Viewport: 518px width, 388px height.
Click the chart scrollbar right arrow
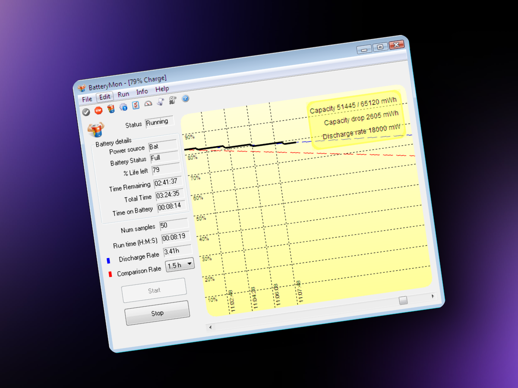tap(433, 297)
